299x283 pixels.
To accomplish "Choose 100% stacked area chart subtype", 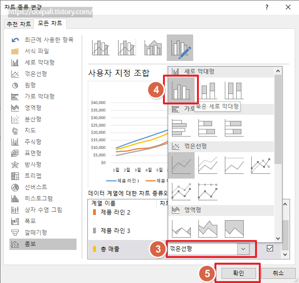I will click(234, 229).
